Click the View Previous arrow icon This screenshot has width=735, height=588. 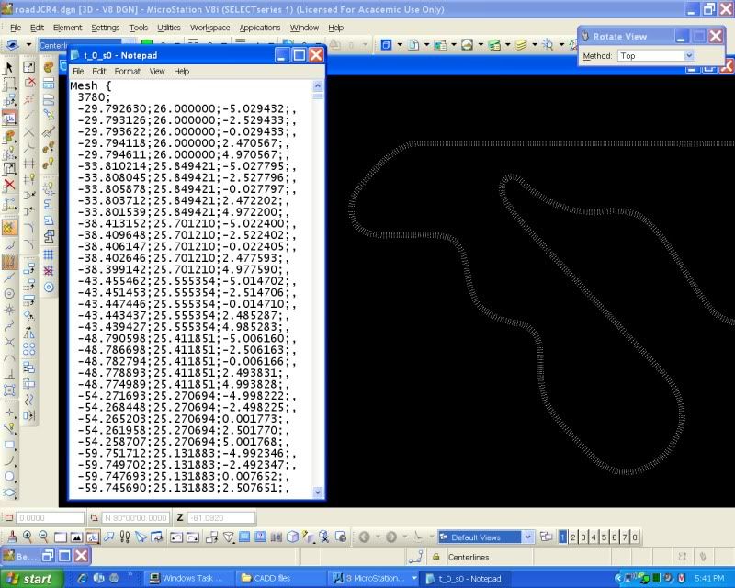(x=364, y=537)
